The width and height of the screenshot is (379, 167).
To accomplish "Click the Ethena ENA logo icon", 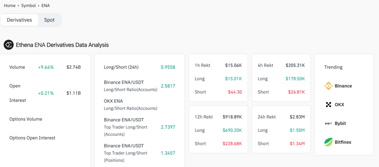I will 9,45.
